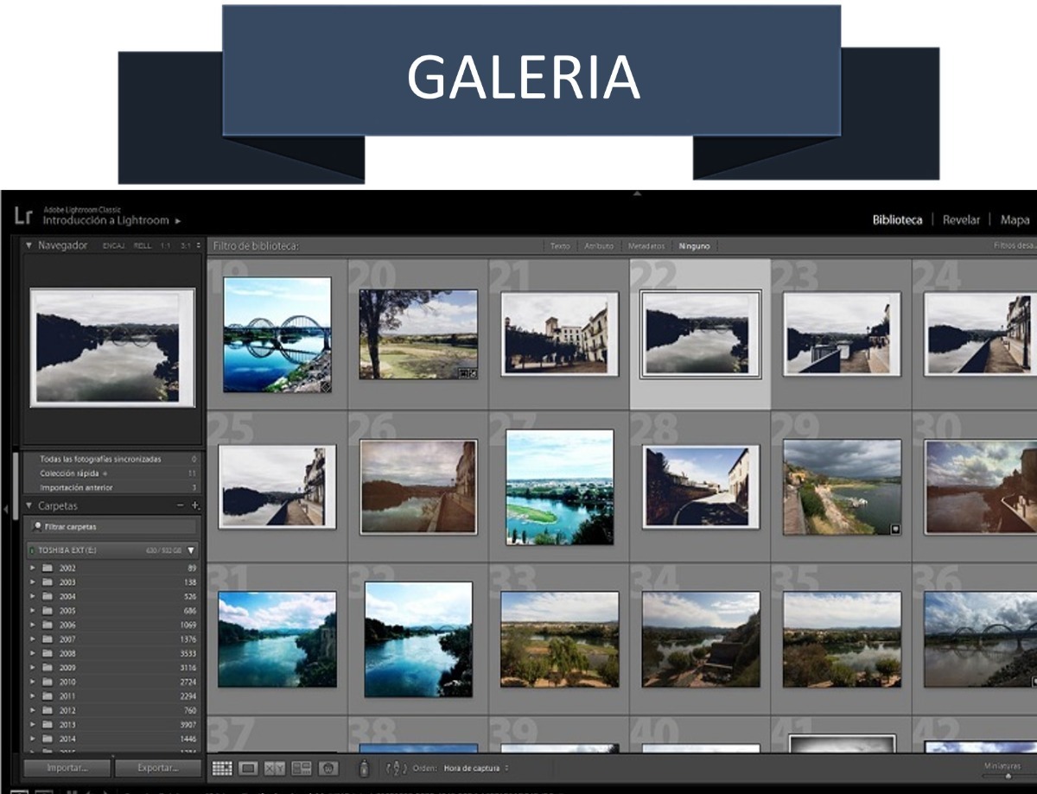
Task: Set Navegador zoom to 1:1
Action: click(x=166, y=246)
